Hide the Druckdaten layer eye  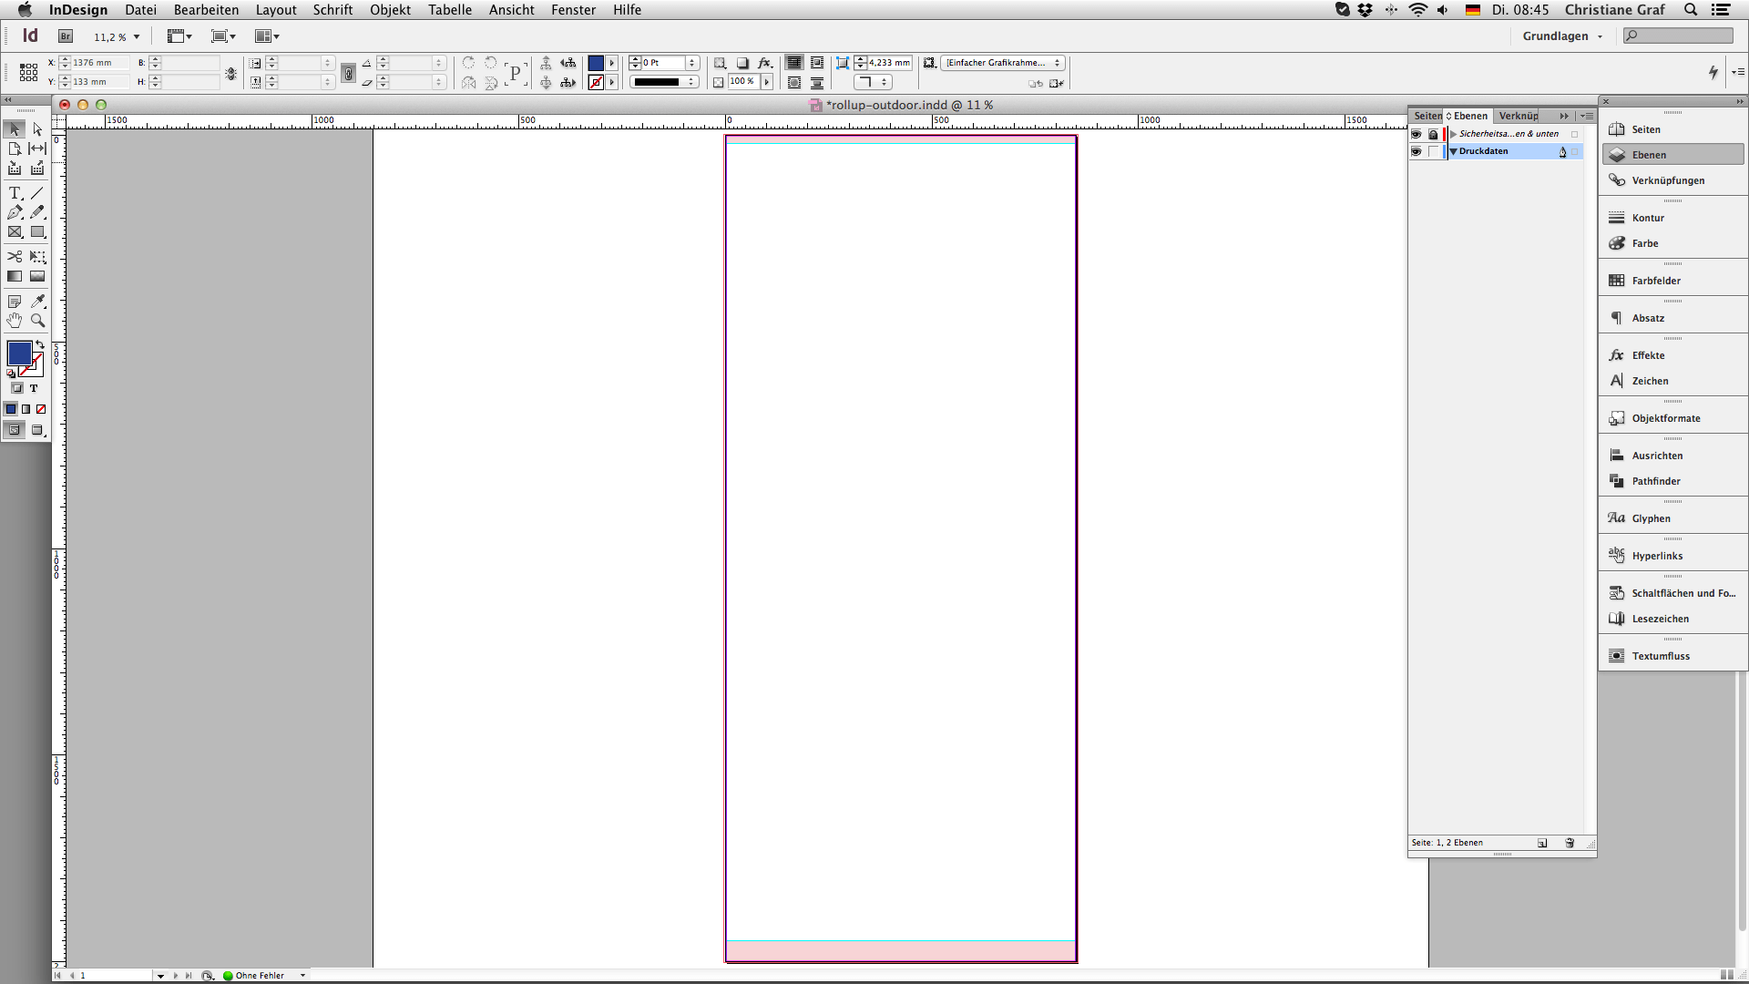point(1416,151)
